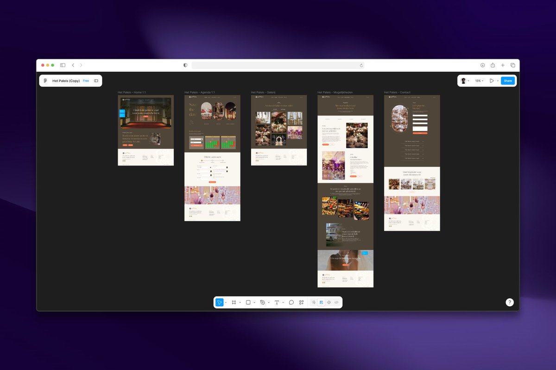Select the Home 1.1 frame thumbnail
The image size is (556, 370).
pyautogui.click(x=146, y=130)
